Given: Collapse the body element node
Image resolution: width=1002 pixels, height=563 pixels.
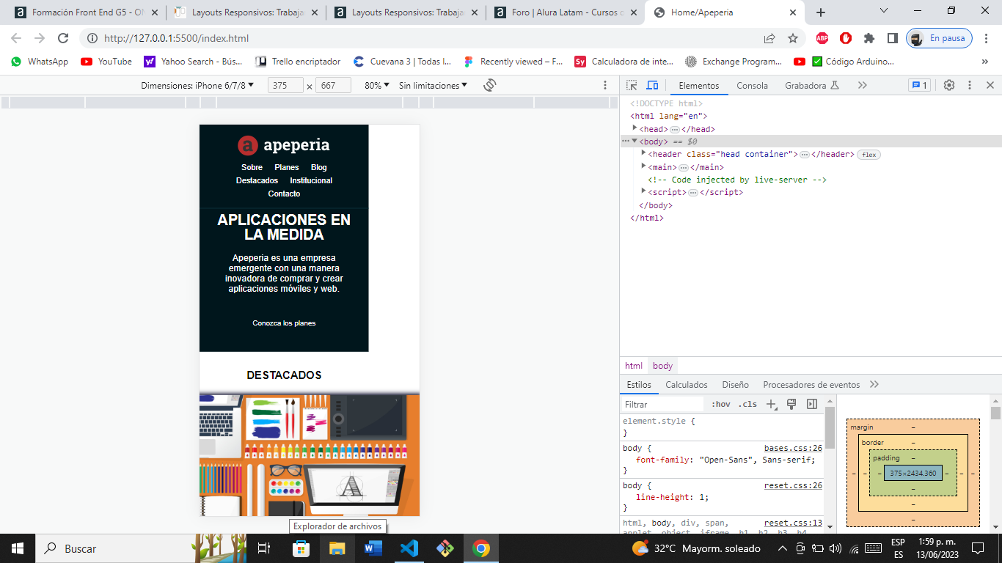Looking at the screenshot, I should coord(635,141).
